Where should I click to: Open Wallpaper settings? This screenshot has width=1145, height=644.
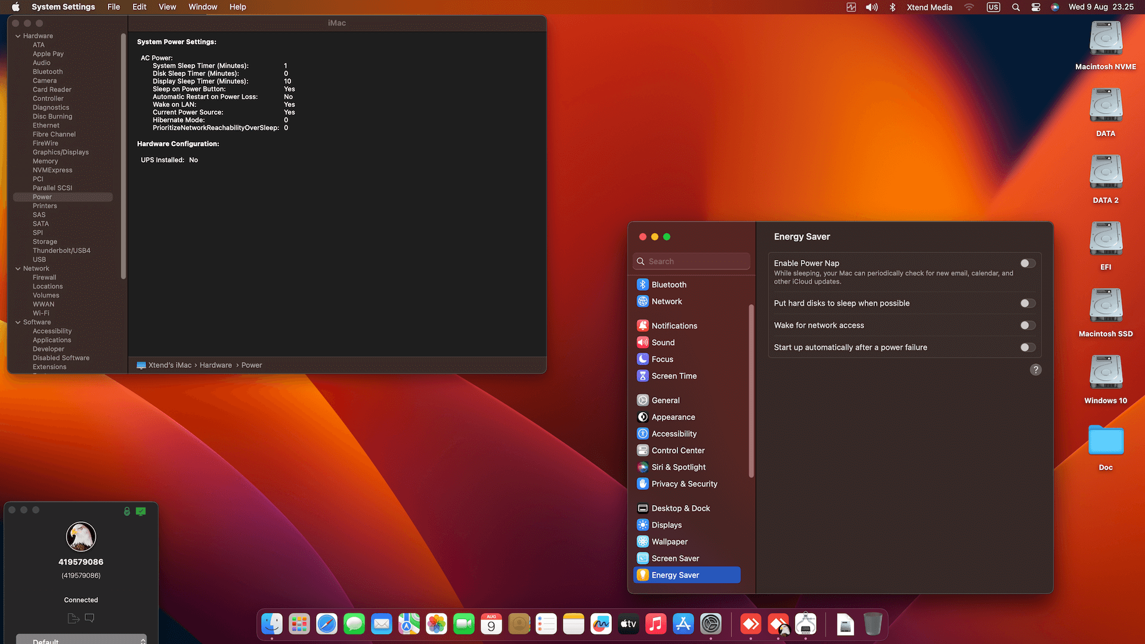[687, 542]
